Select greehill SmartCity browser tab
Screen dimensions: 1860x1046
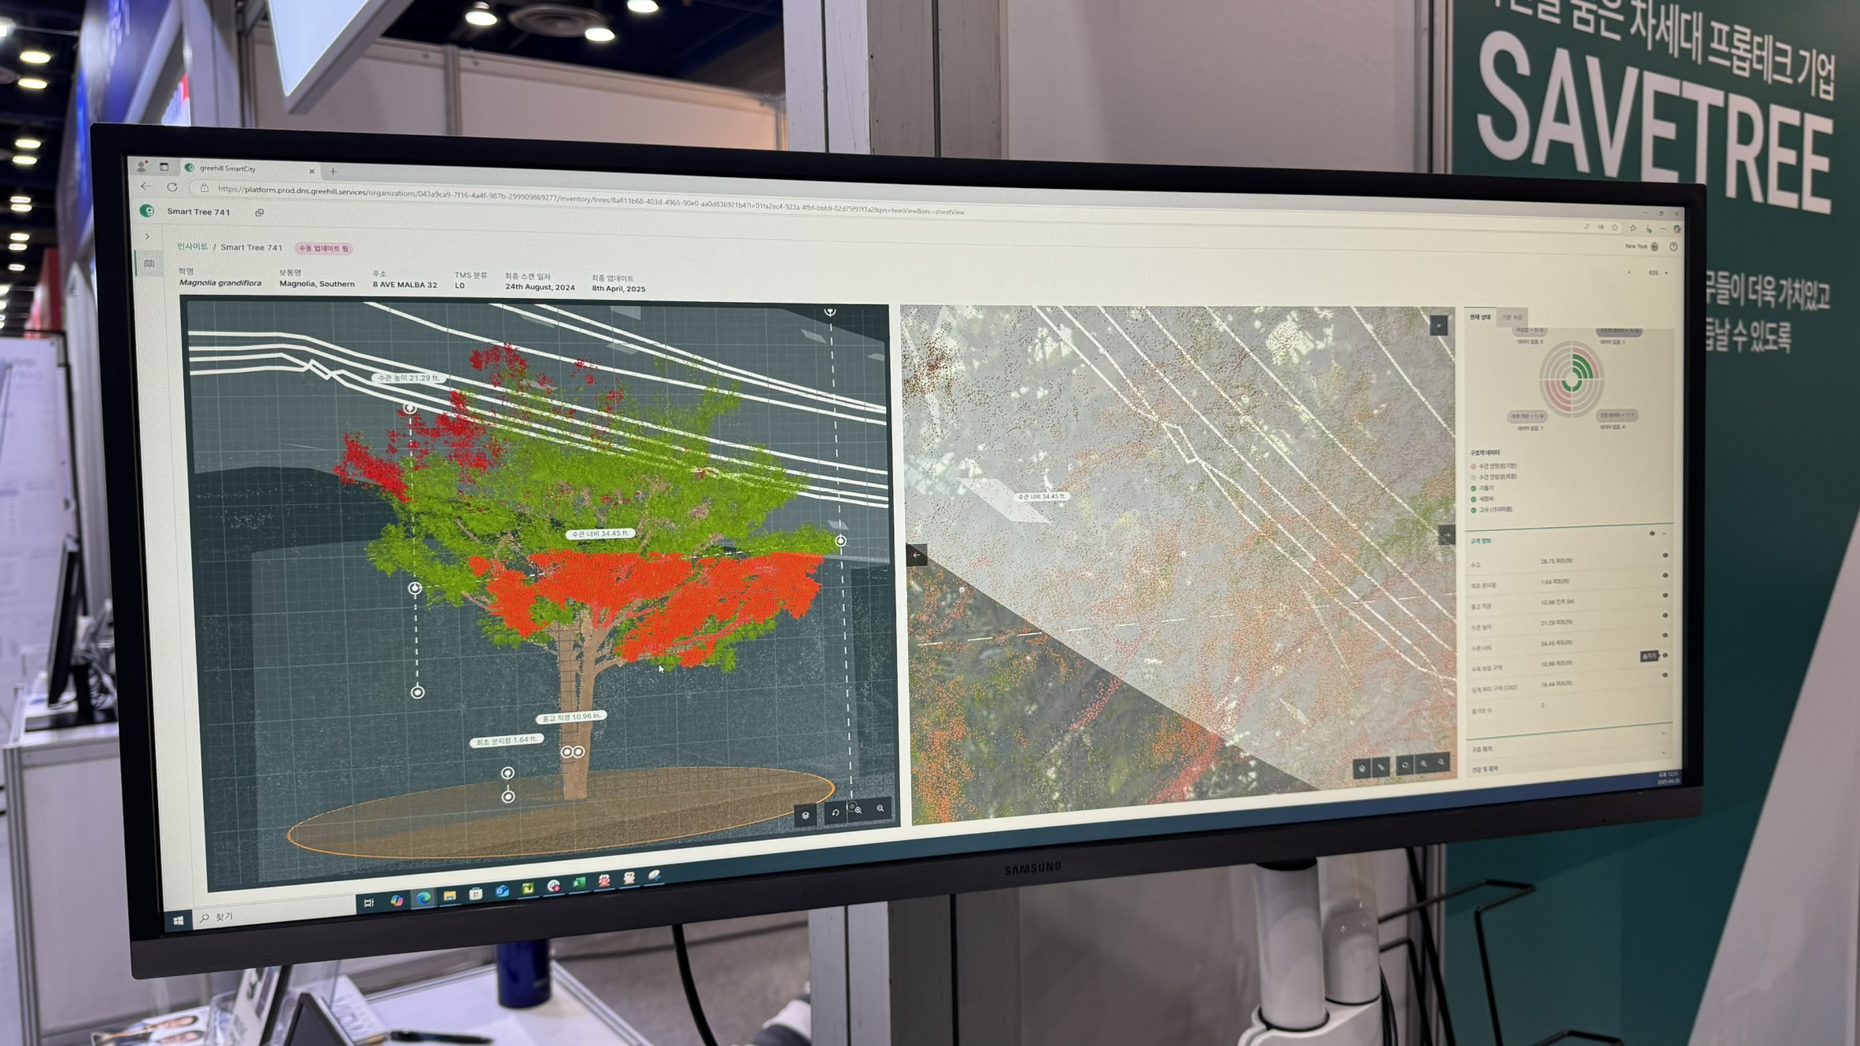pyautogui.click(x=249, y=168)
